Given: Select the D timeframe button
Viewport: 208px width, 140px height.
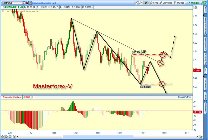Looking at the screenshot, I should (x=146, y=3).
